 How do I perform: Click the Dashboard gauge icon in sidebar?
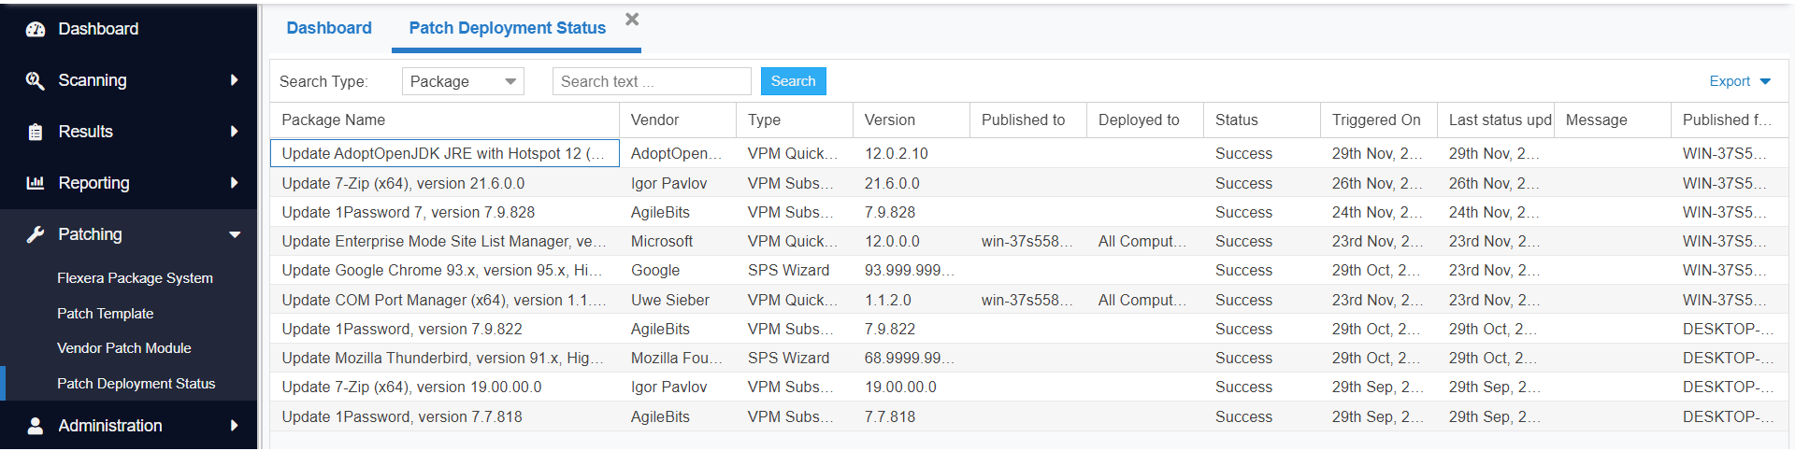36,29
